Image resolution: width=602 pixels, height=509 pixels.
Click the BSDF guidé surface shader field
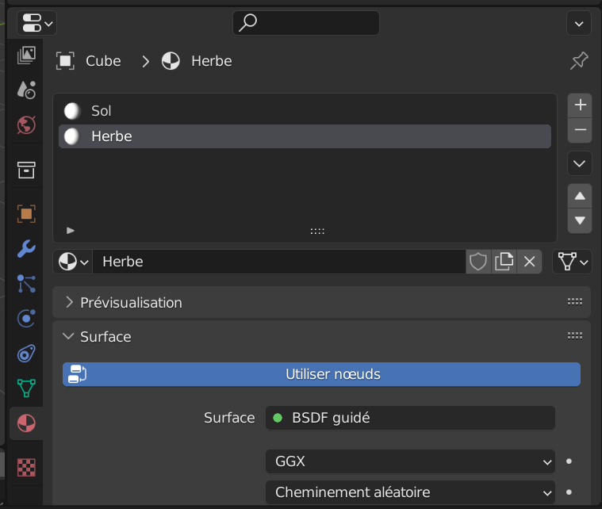(409, 418)
